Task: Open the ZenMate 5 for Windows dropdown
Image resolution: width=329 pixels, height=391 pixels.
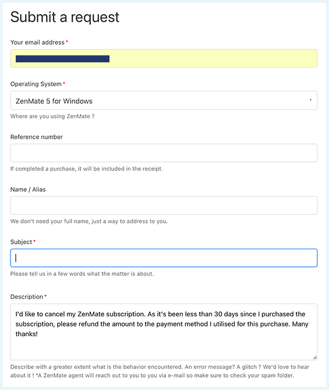Action: (x=164, y=100)
